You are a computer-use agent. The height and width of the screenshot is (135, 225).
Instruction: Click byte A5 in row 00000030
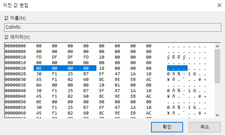[39, 79]
